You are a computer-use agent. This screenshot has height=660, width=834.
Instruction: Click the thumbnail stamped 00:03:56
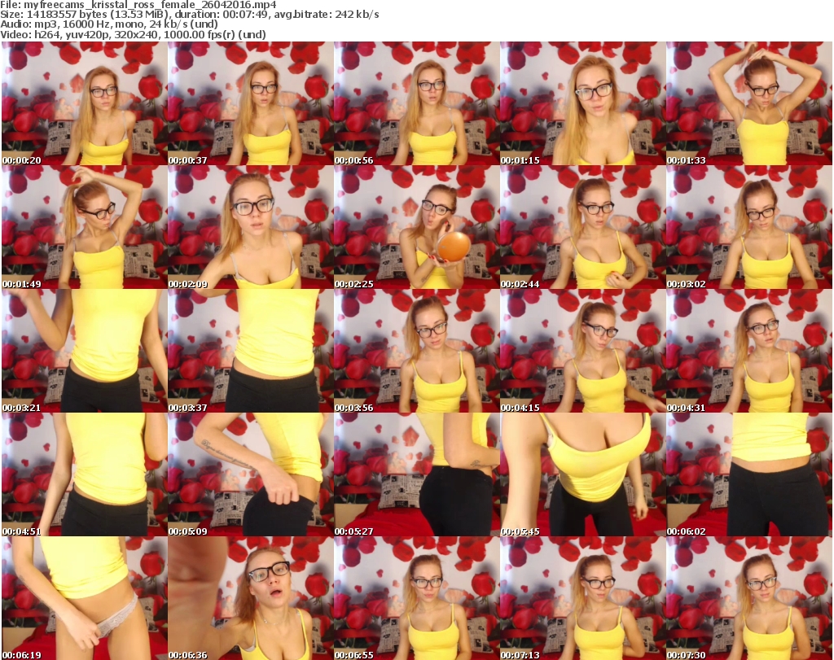(x=416, y=352)
